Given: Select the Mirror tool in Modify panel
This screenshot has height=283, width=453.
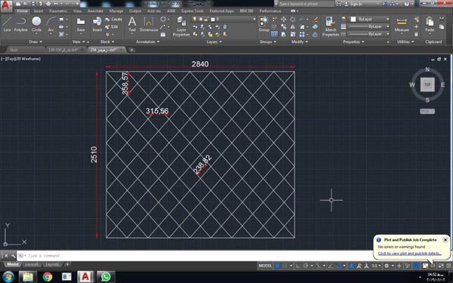Looking at the screenshot, I should click(293, 27).
